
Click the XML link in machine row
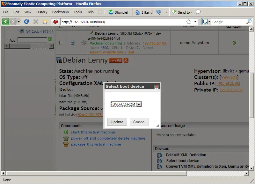coord(131,52)
